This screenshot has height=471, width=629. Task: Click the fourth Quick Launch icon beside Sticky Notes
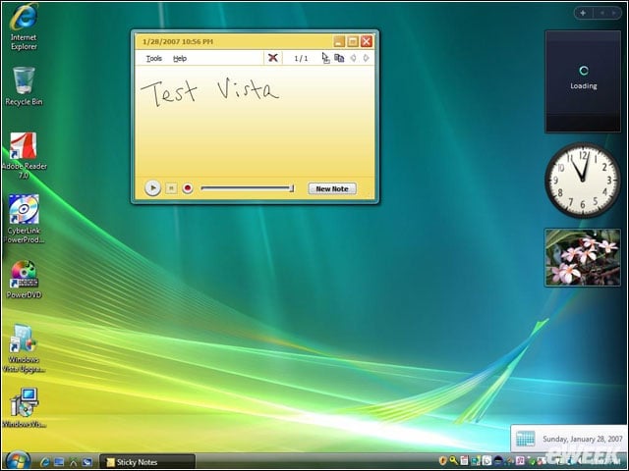point(87,462)
